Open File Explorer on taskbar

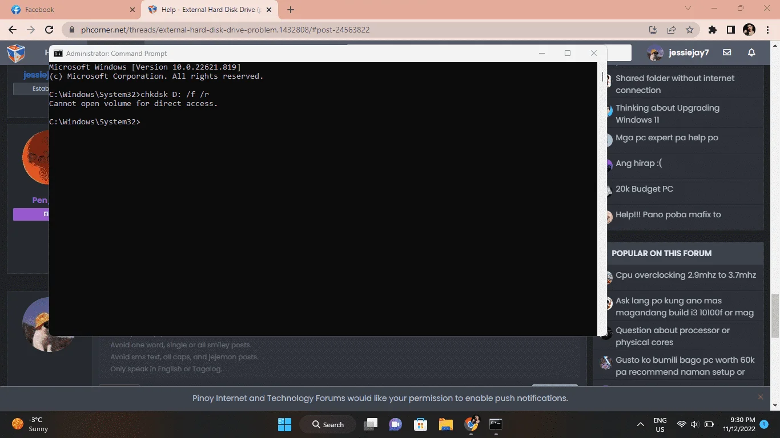click(x=446, y=424)
